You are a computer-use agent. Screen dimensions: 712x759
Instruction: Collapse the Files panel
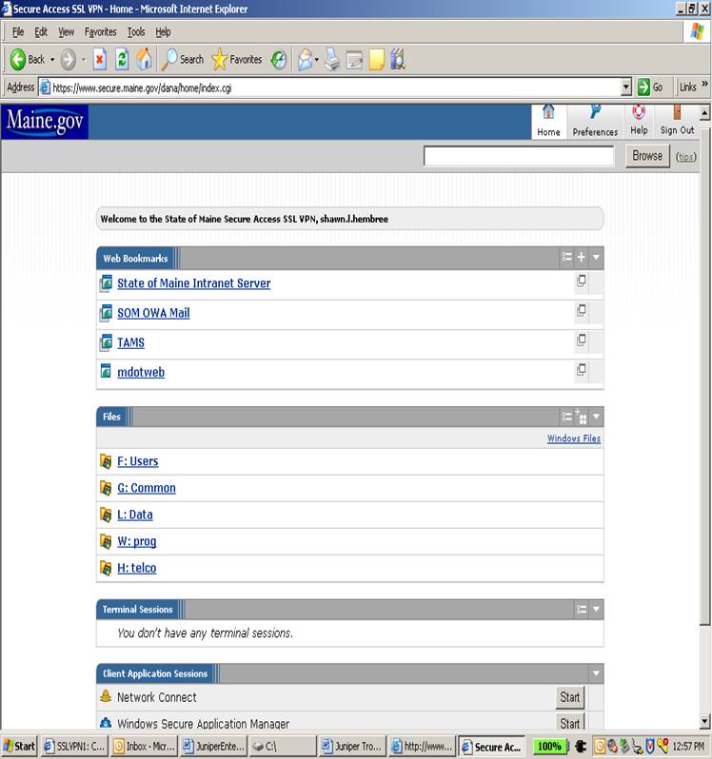pos(596,417)
